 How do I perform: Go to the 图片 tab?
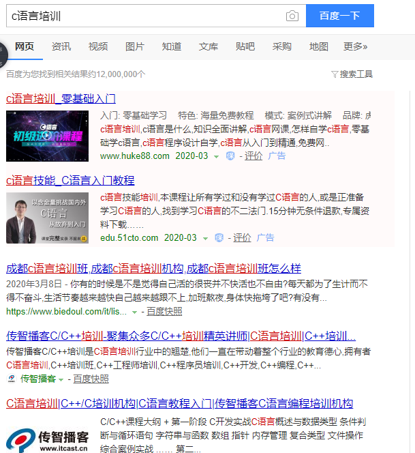pyautogui.click(x=135, y=46)
